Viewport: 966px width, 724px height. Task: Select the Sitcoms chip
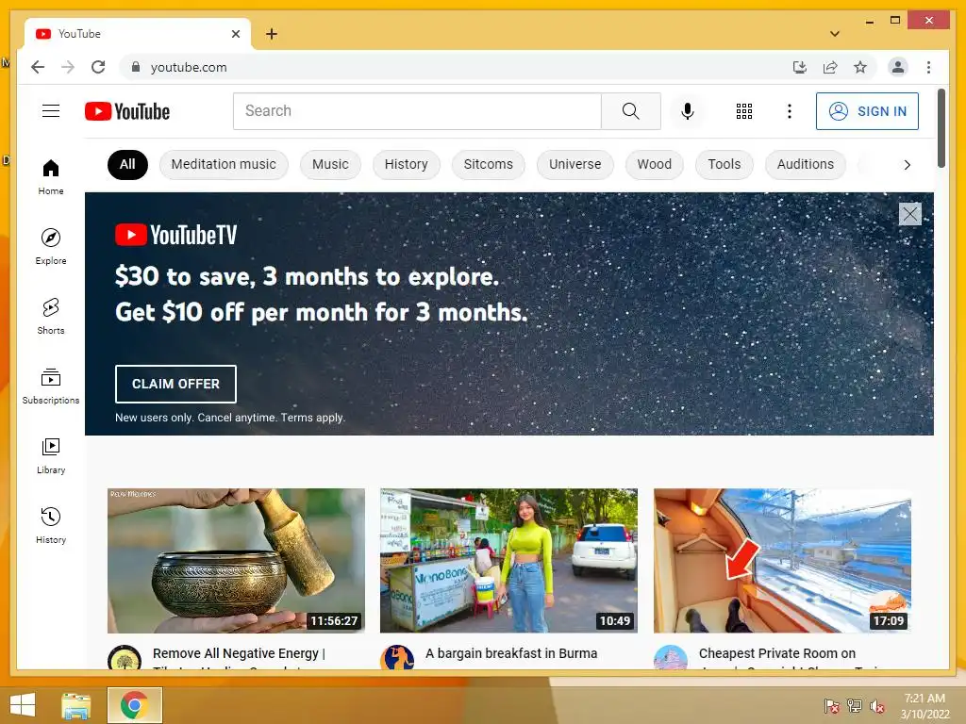pyautogui.click(x=488, y=164)
